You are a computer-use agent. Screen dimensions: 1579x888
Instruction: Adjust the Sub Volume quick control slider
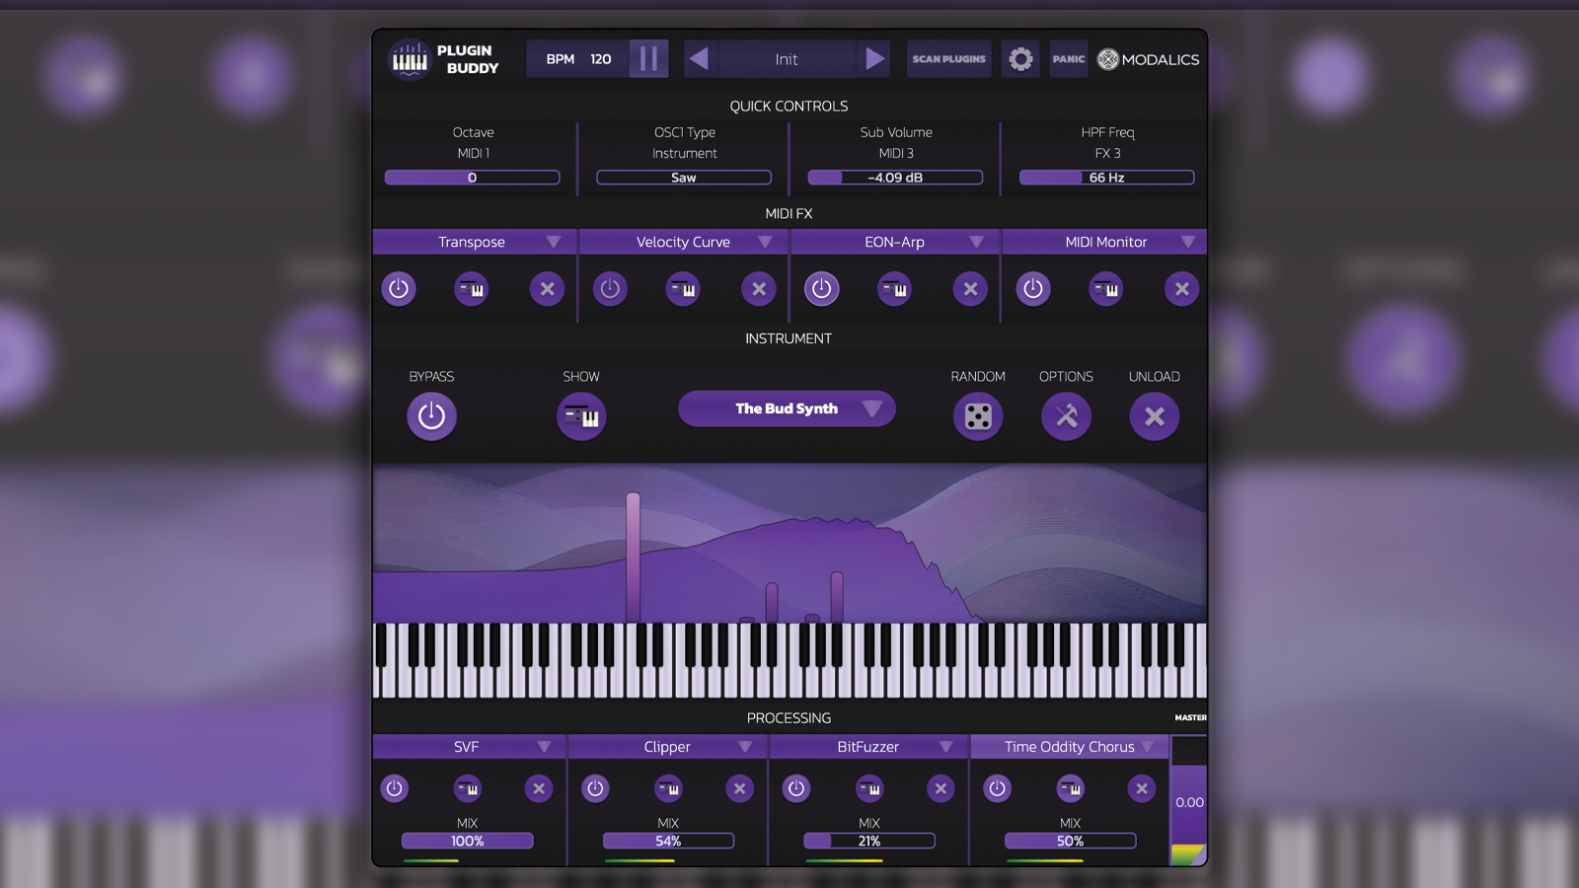coord(895,178)
